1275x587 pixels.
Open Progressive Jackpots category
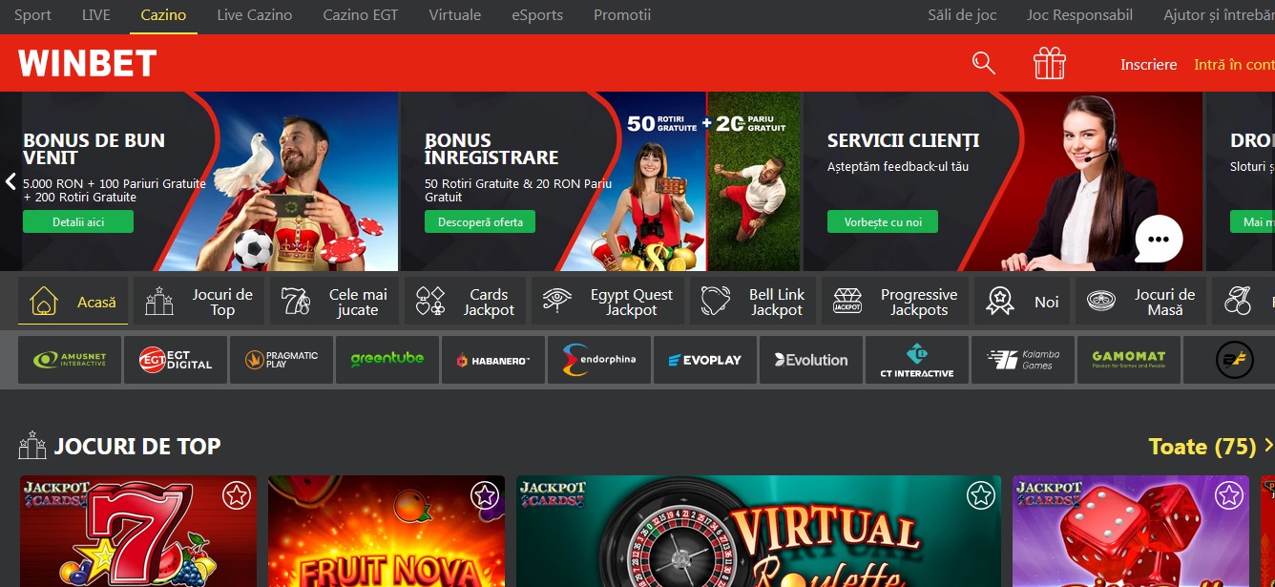[x=894, y=302]
